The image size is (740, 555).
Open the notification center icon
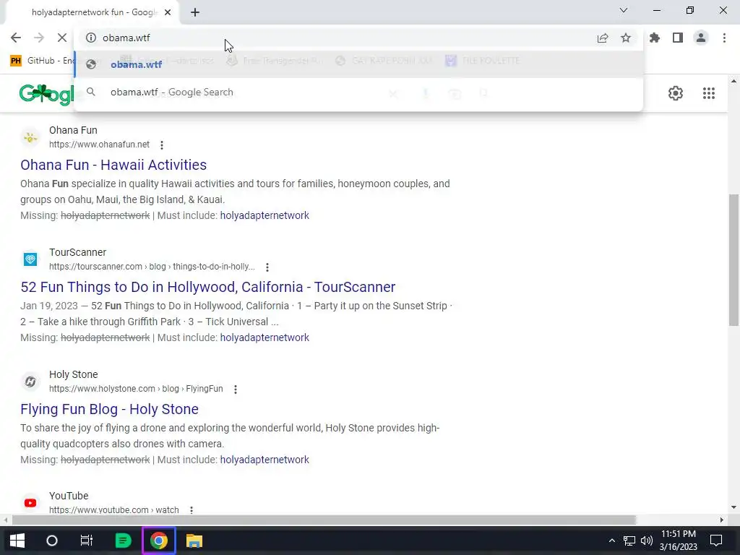[716, 541]
